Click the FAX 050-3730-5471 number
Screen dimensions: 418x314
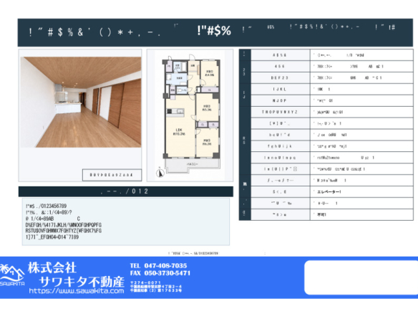coord(160,273)
